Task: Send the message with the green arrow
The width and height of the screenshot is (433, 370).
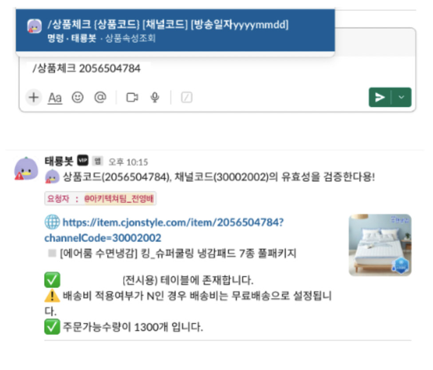Action: [380, 97]
